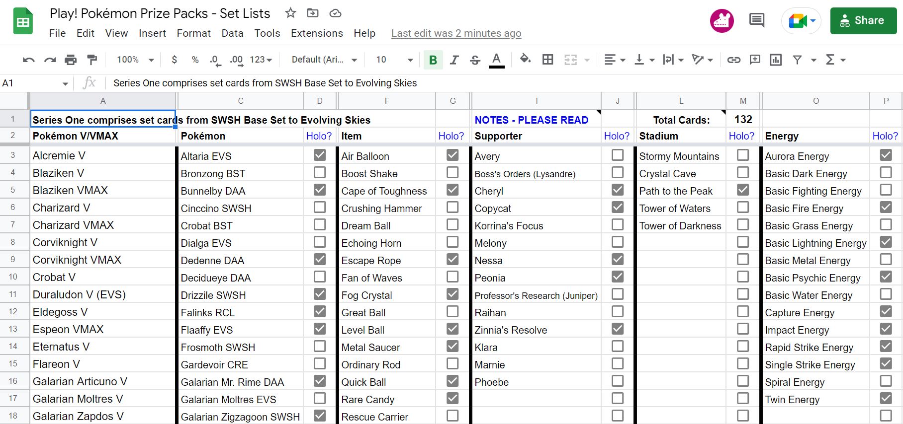This screenshot has width=903, height=424.
Task: Click the insert link icon
Action: tap(733, 60)
